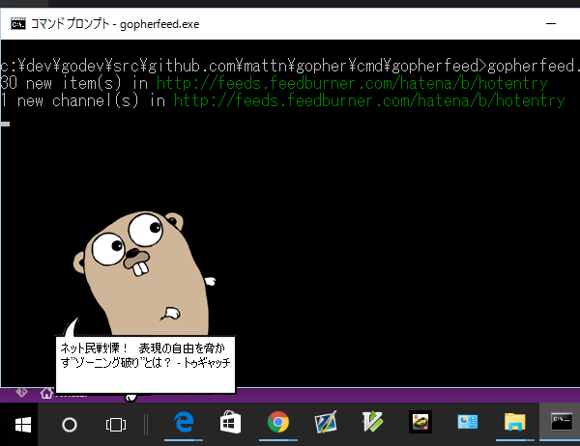580x446 pixels.
Task: Click the gopher's news speech balloon
Action: tap(145, 364)
